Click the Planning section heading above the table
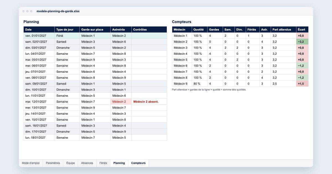Viewport: 332px width, 174px height. [31, 22]
